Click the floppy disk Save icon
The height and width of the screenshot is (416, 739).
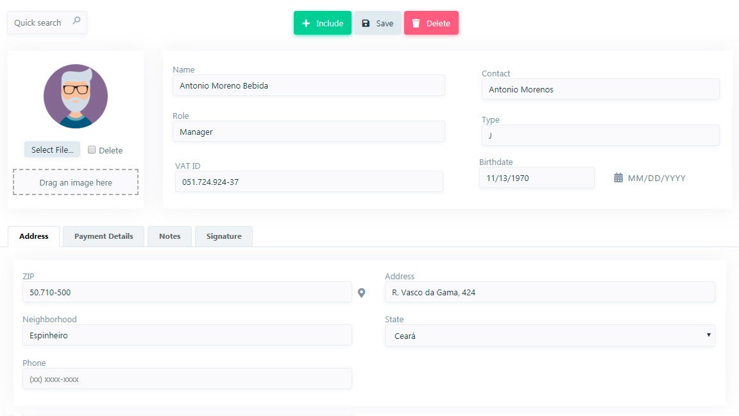pyautogui.click(x=366, y=23)
